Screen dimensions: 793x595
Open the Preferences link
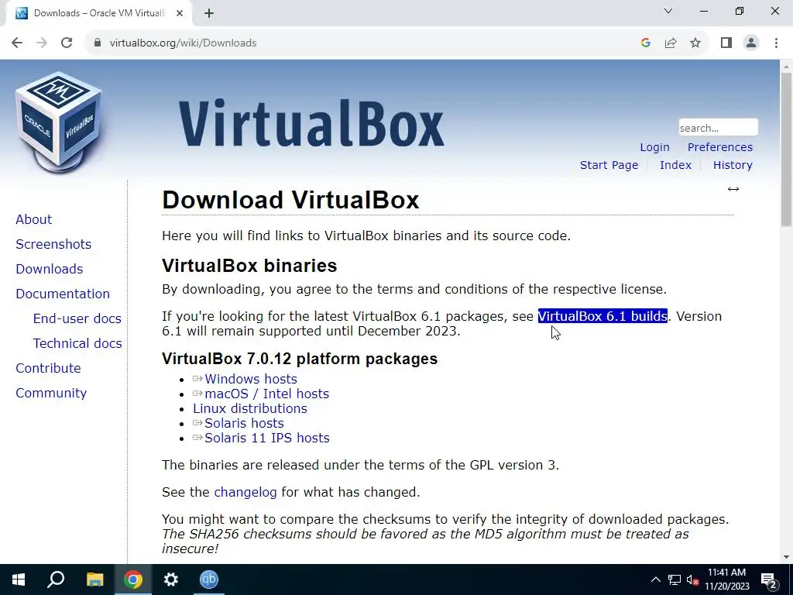719,147
